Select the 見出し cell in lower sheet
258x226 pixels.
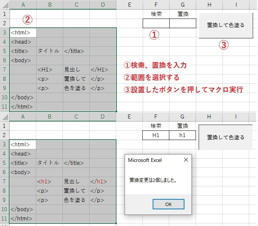[76, 182]
